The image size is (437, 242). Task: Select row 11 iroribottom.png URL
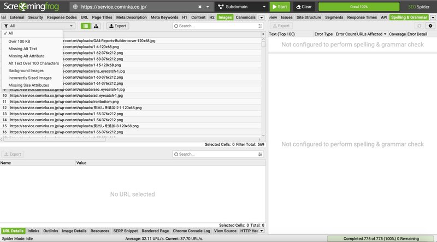pos(64,102)
